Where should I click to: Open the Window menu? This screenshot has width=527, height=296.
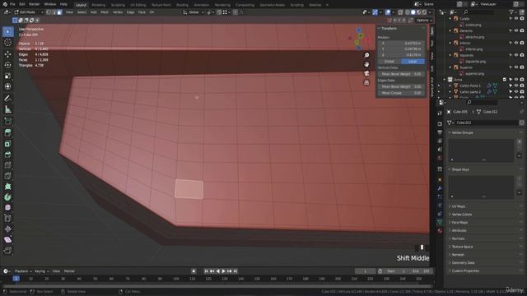[50, 4]
